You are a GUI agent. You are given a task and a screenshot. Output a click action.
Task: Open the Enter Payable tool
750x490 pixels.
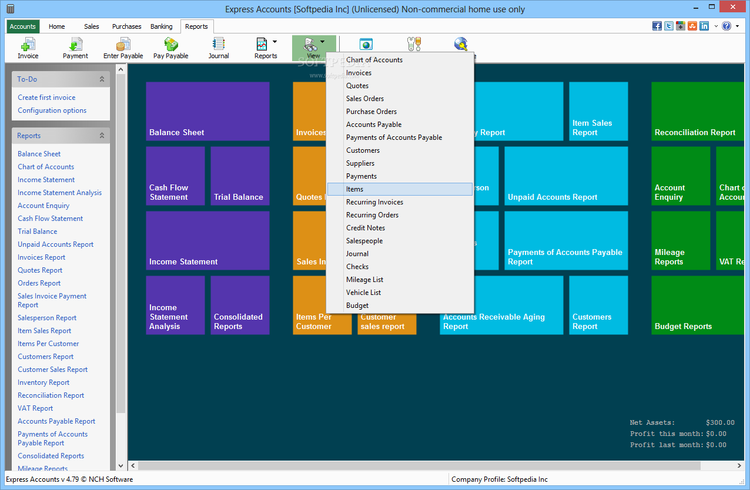pyautogui.click(x=123, y=44)
